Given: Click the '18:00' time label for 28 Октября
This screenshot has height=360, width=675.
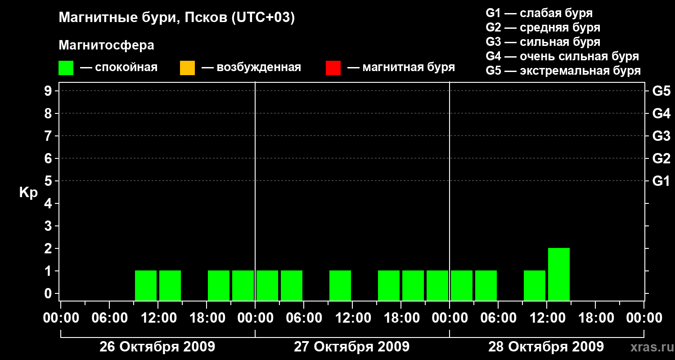Looking at the screenshot, I should coord(595,318).
